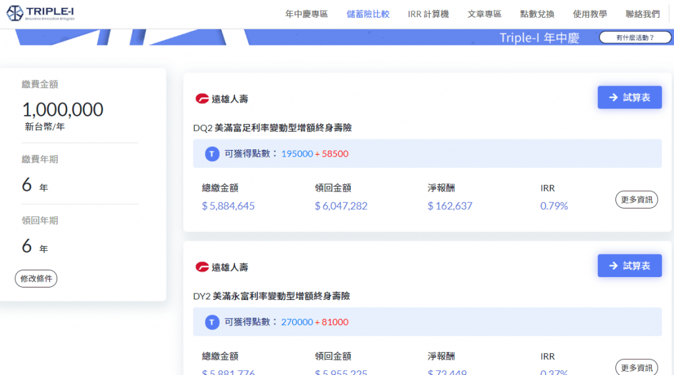Click the Triple-I logo in header
This screenshot has height=375, width=674.
[40, 13]
